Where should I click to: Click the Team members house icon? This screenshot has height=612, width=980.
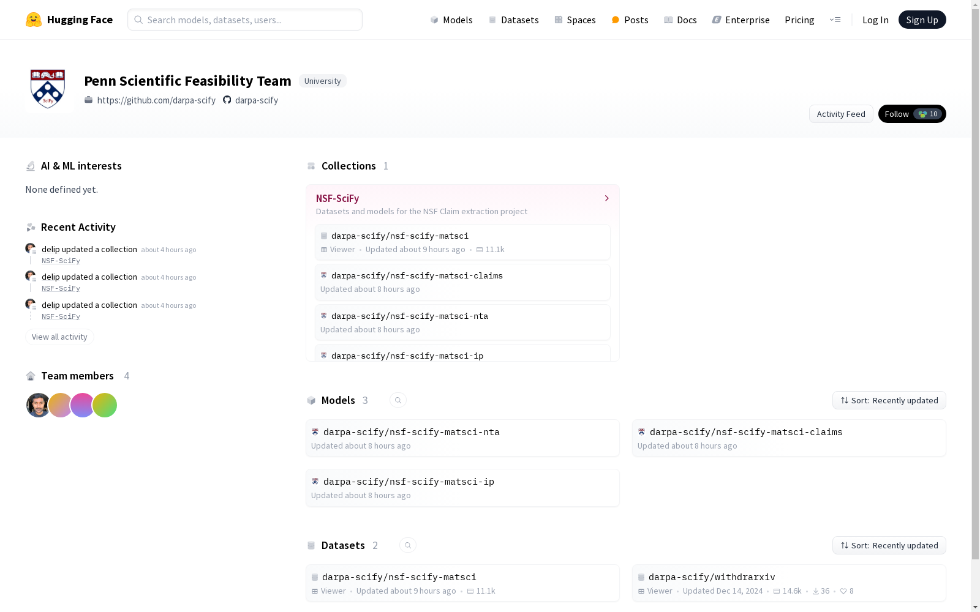(31, 376)
